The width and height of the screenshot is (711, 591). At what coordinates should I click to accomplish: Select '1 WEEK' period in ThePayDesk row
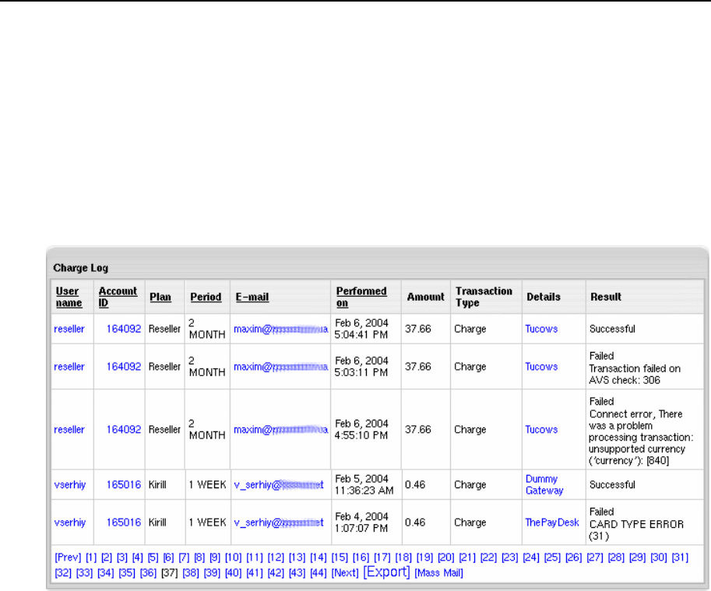207,522
